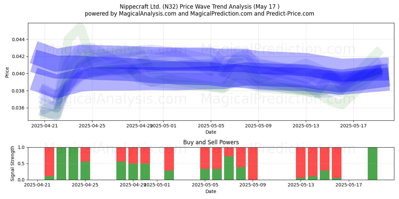Click the rightmost fully green signal bar

click(x=372, y=164)
